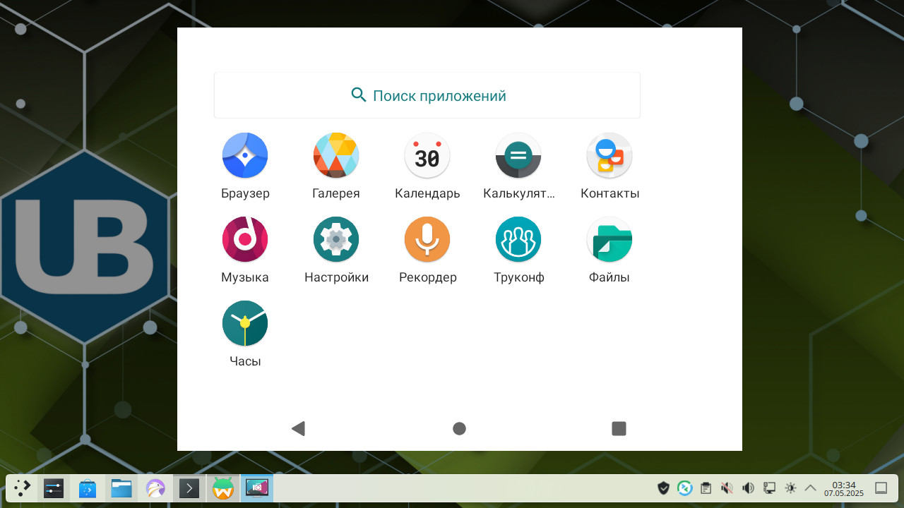Launch the Часы clock app
The width and height of the screenshot is (904, 508).
(x=245, y=323)
